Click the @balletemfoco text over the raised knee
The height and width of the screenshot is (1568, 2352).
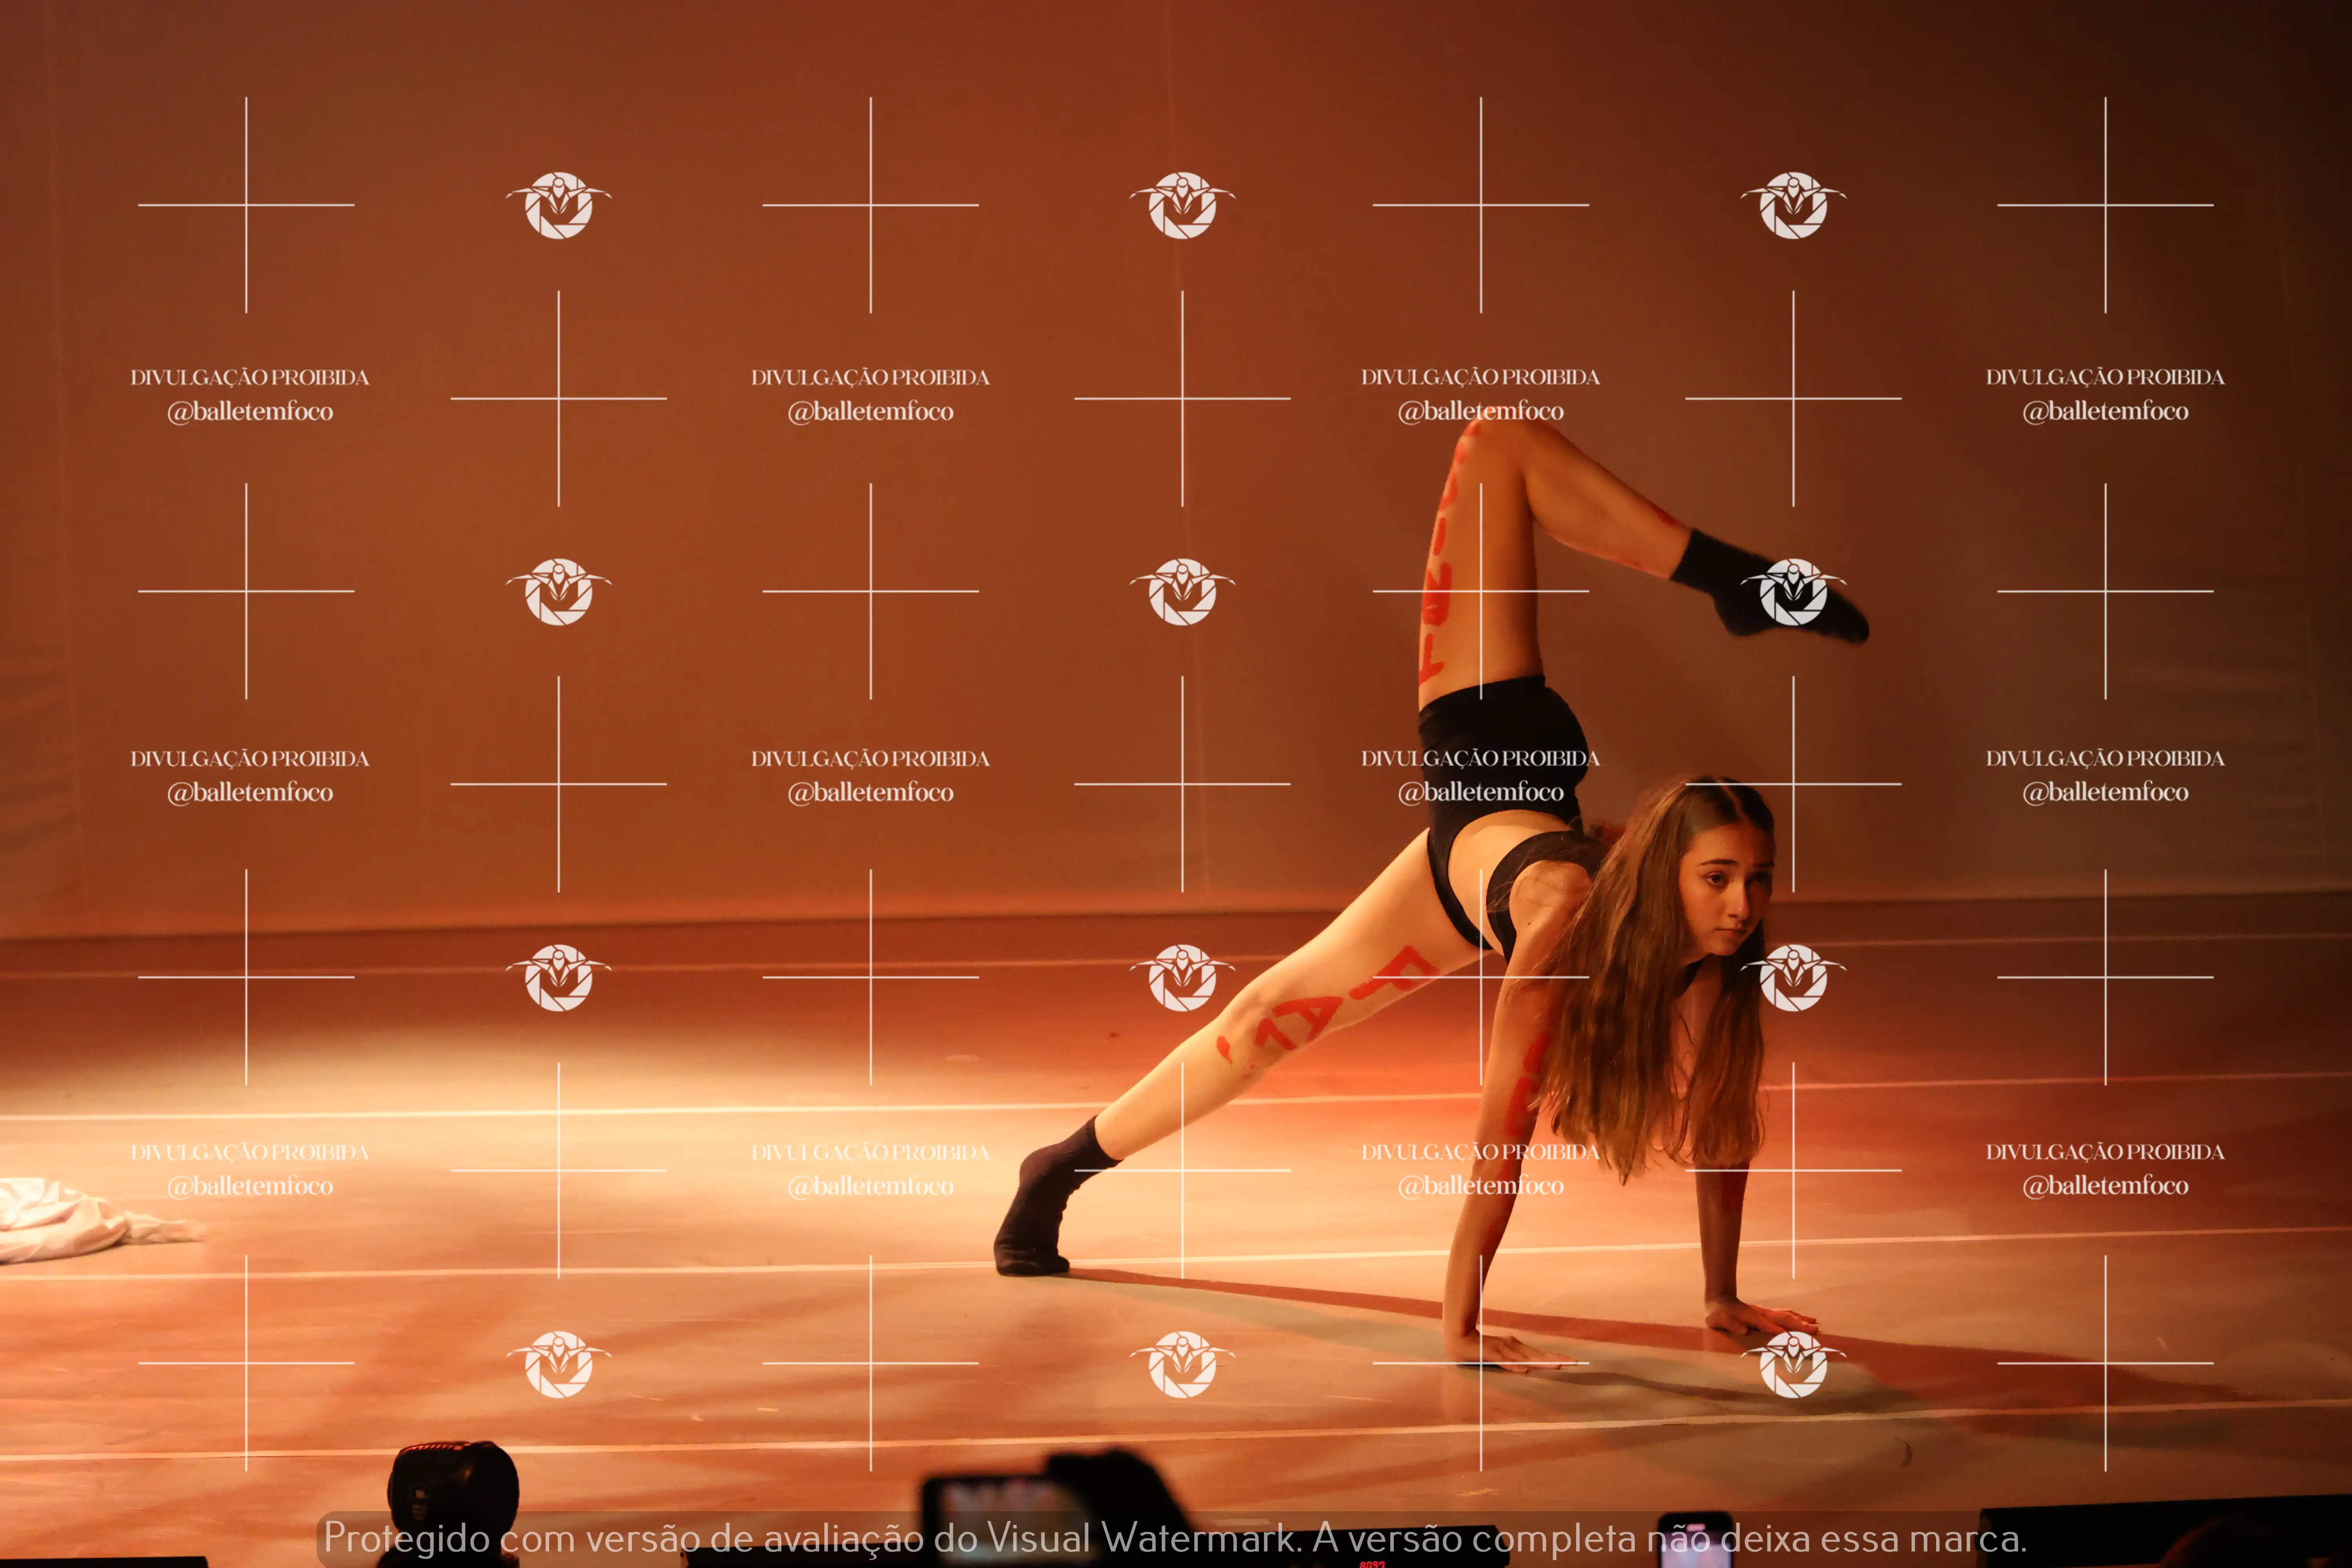click(x=1480, y=411)
